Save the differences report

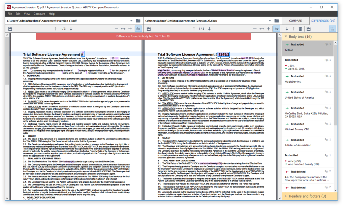point(308,29)
